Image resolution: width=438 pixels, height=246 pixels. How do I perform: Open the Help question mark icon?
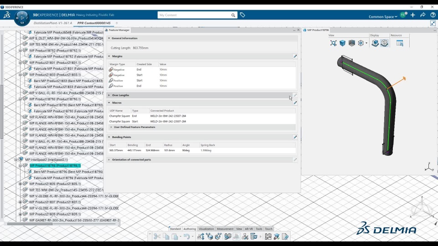pyautogui.click(x=433, y=15)
